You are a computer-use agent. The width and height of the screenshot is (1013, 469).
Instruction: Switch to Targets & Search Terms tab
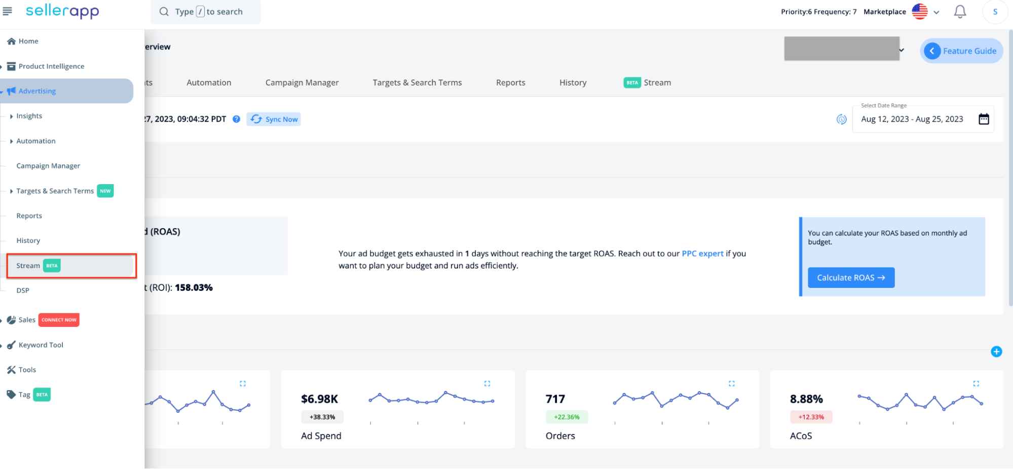(x=417, y=82)
